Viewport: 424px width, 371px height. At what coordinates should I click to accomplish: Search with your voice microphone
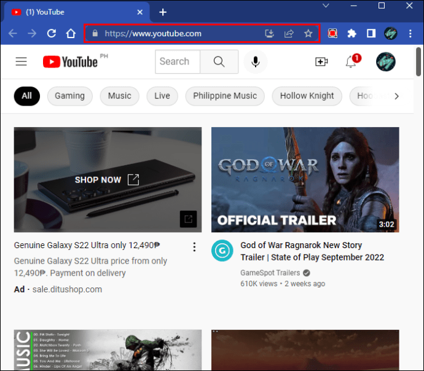tap(255, 61)
